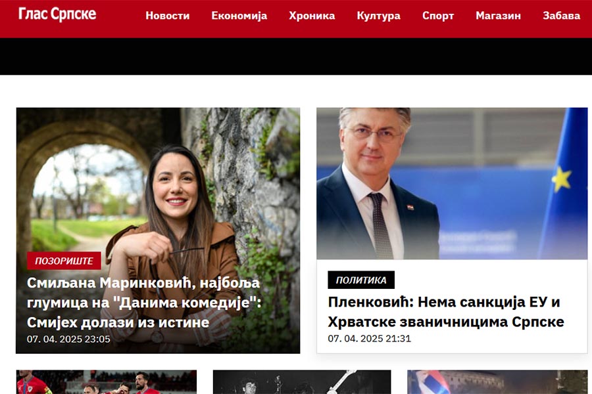Go to the Економија section
This screenshot has width=592, height=394.
click(x=239, y=16)
